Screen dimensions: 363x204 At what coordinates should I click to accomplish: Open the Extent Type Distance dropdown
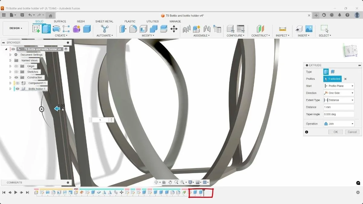click(339, 100)
